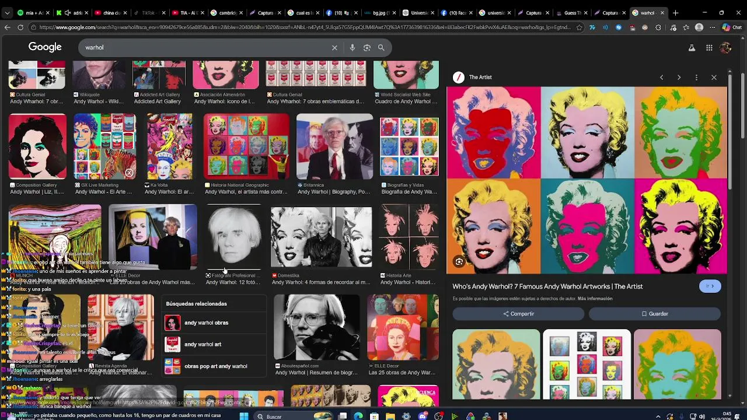
Task: Close the image preview panel
Action: tap(714, 77)
